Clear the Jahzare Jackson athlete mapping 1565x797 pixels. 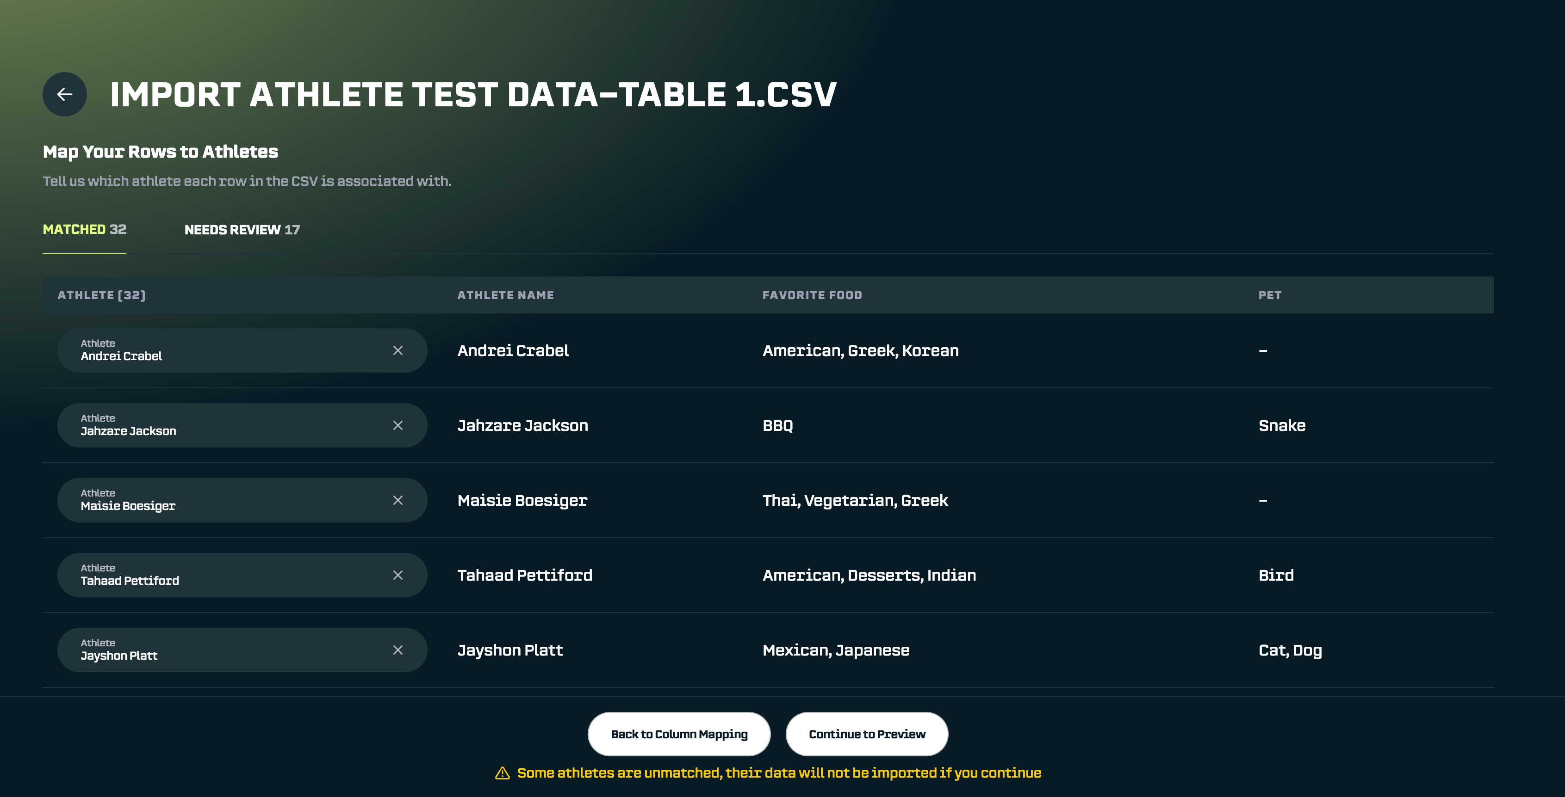(398, 425)
